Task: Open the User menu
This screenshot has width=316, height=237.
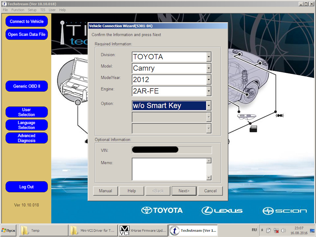Action: (x=52, y=10)
